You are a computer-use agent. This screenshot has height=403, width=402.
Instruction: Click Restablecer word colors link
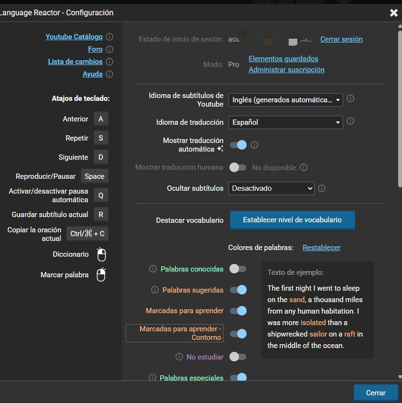point(321,248)
